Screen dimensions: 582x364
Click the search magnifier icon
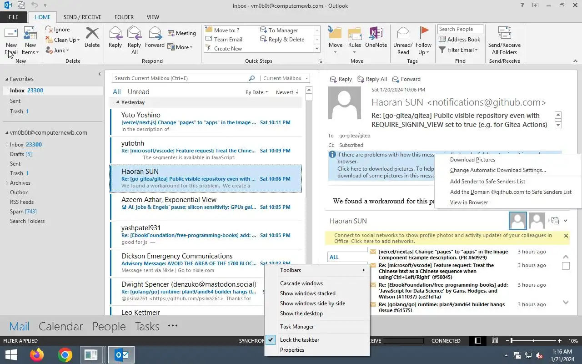pos(251,78)
